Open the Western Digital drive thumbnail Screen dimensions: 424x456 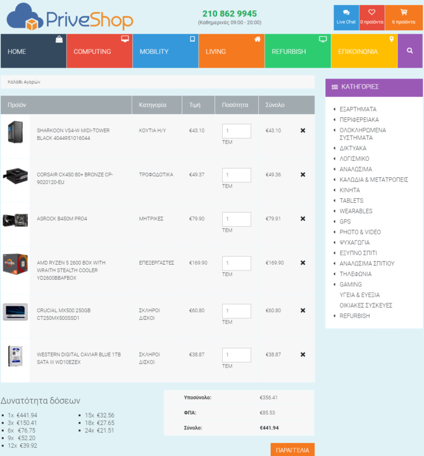15,356
